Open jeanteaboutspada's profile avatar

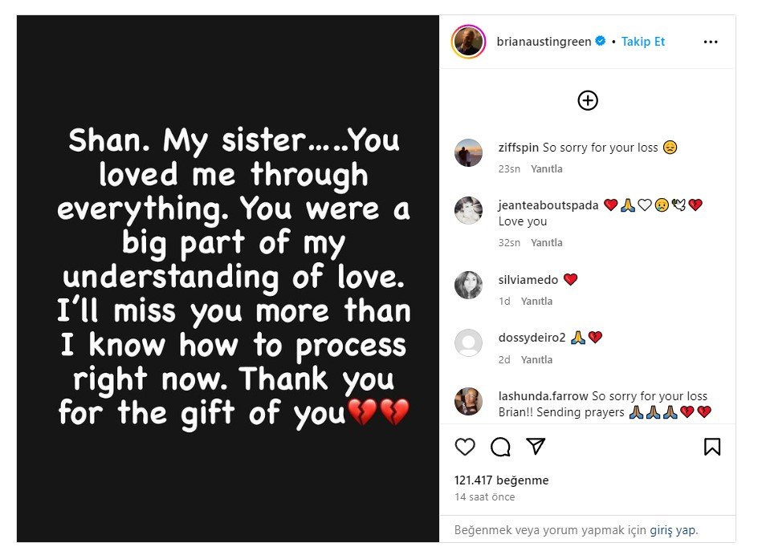click(x=468, y=211)
